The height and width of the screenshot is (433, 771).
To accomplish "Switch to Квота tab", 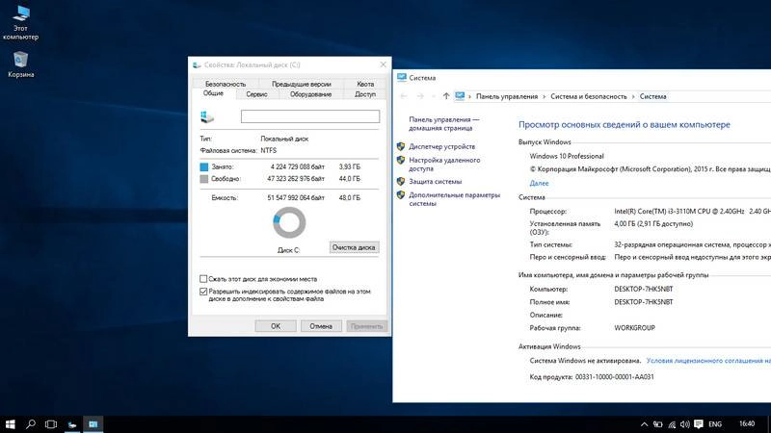I will [x=365, y=84].
